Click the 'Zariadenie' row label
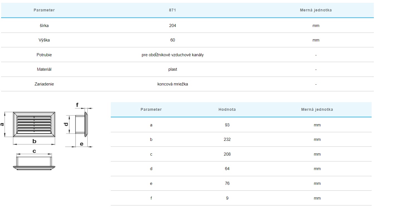Viewport: 400px width, 211px height. coord(44,84)
